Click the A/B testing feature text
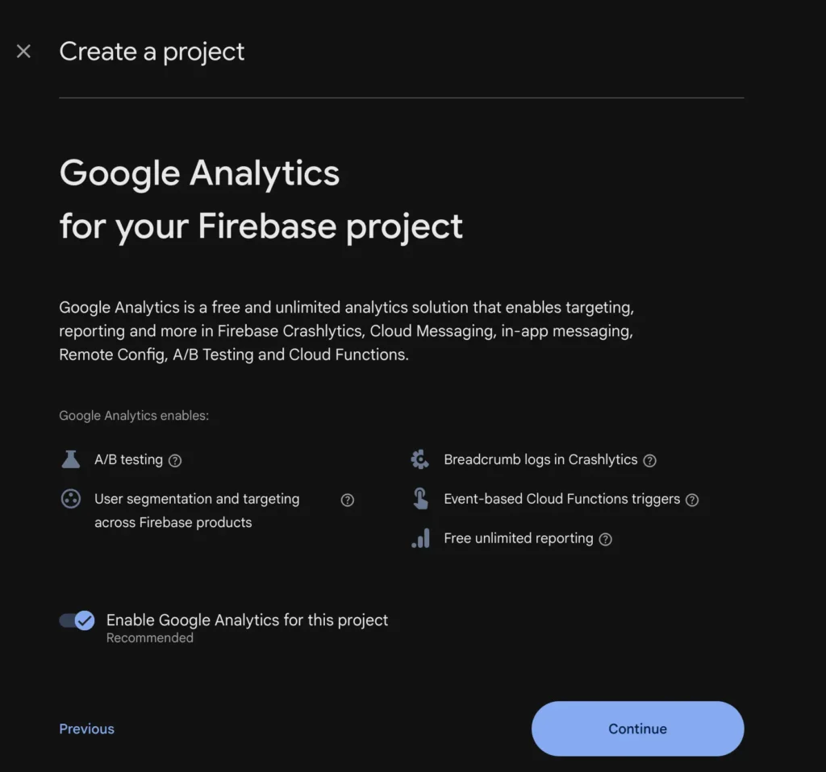 [x=128, y=459]
